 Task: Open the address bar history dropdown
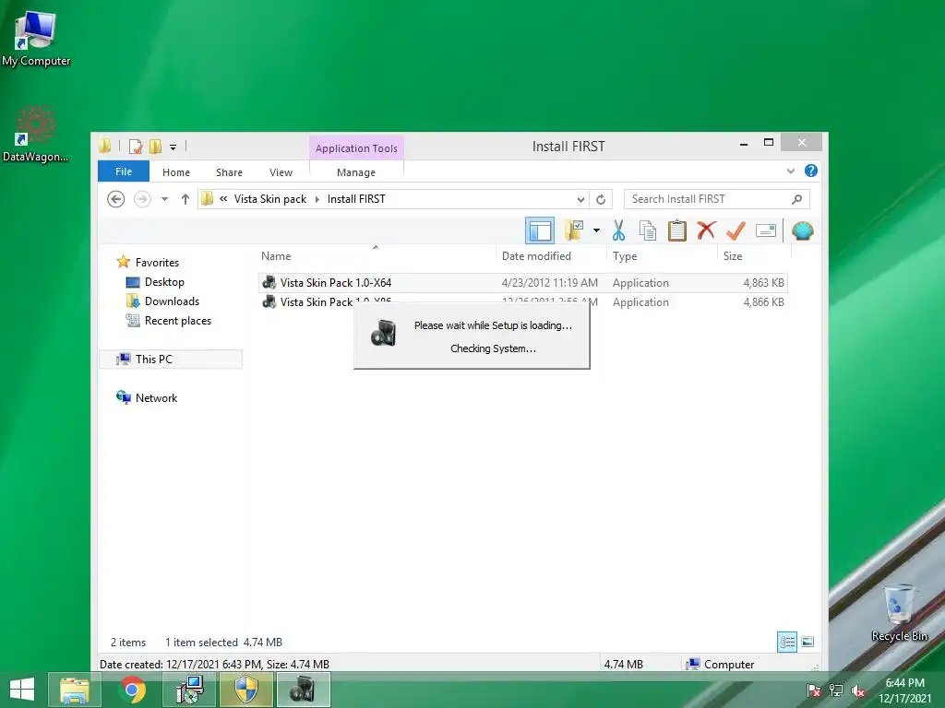pos(580,199)
